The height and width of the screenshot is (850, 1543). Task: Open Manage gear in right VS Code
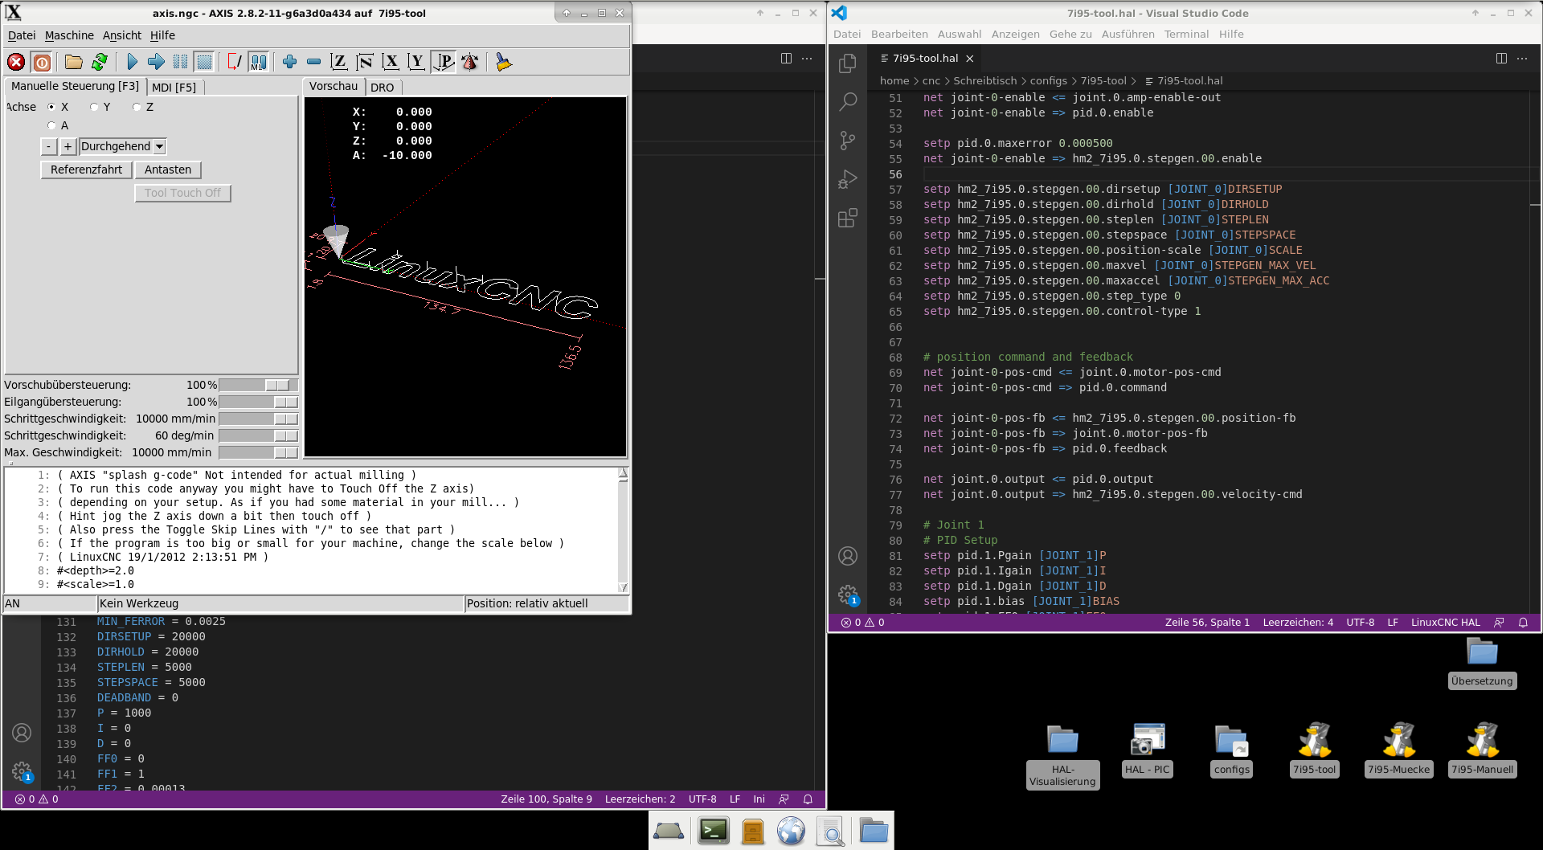click(x=848, y=595)
